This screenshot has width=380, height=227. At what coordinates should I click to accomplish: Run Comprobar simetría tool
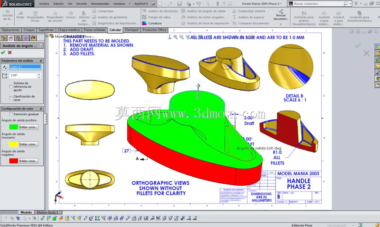point(249,11)
